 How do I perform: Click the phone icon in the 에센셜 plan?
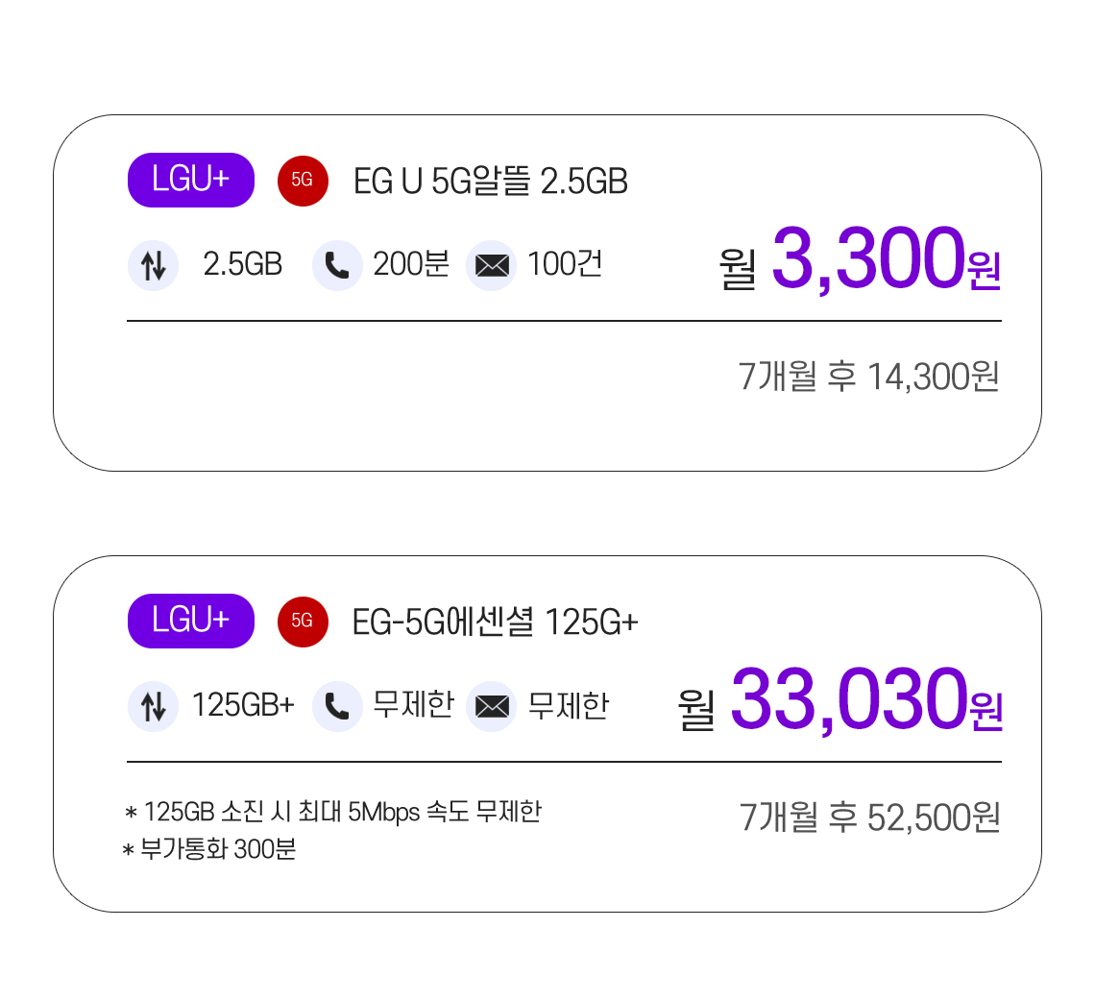coord(337,706)
